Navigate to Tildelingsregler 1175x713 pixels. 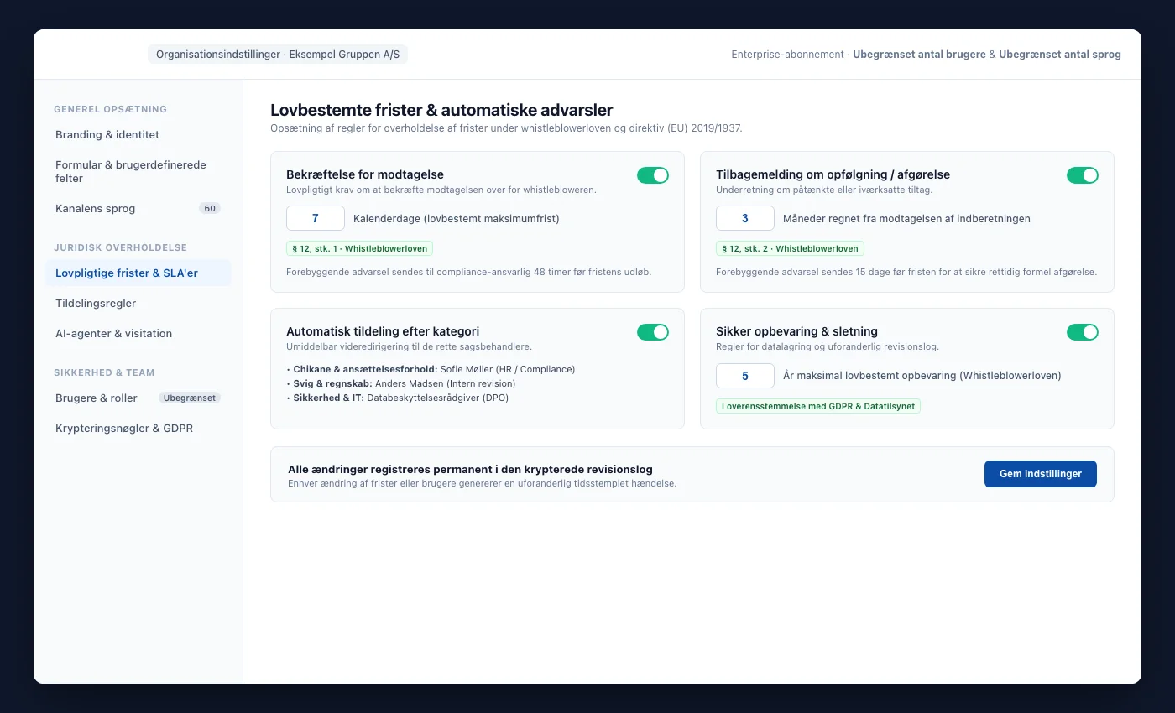(x=138, y=303)
